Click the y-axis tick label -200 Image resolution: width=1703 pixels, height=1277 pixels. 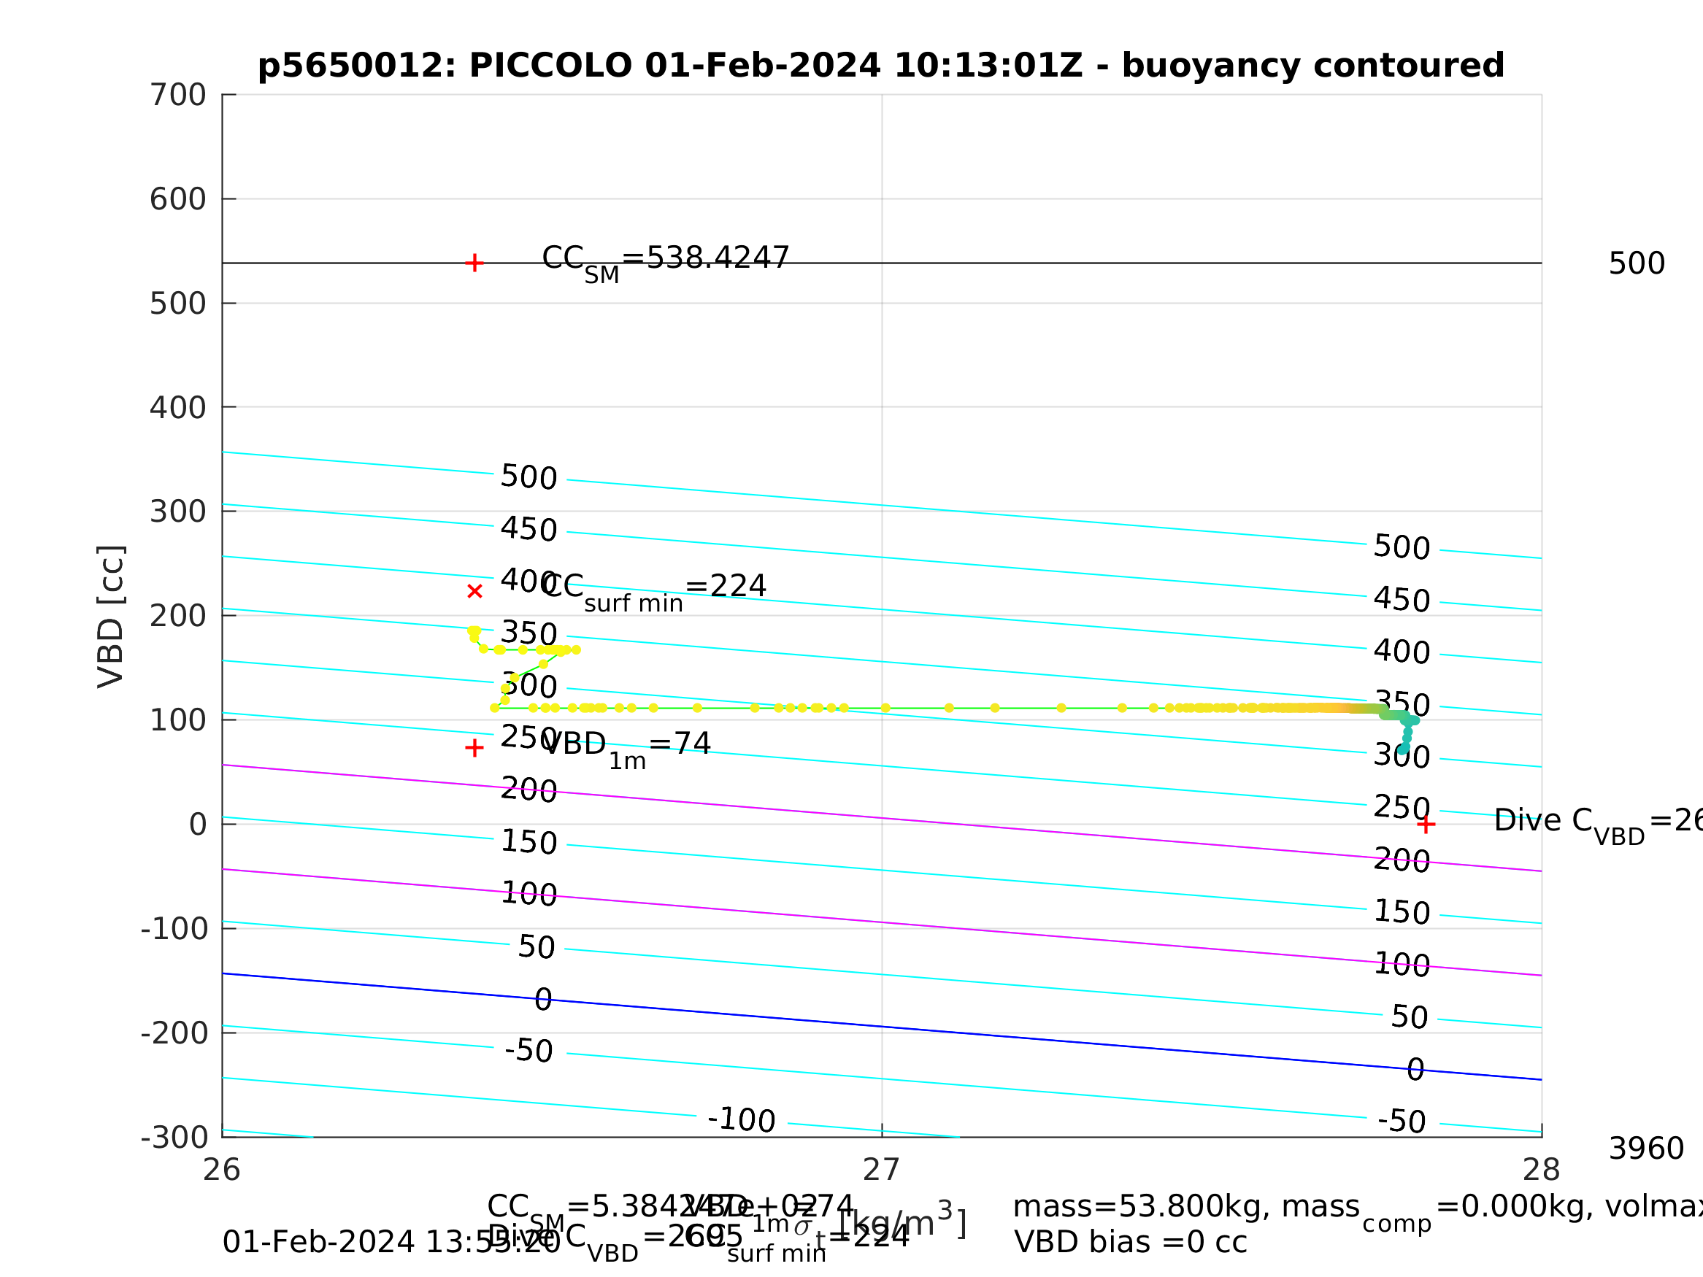pos(174,1033)
